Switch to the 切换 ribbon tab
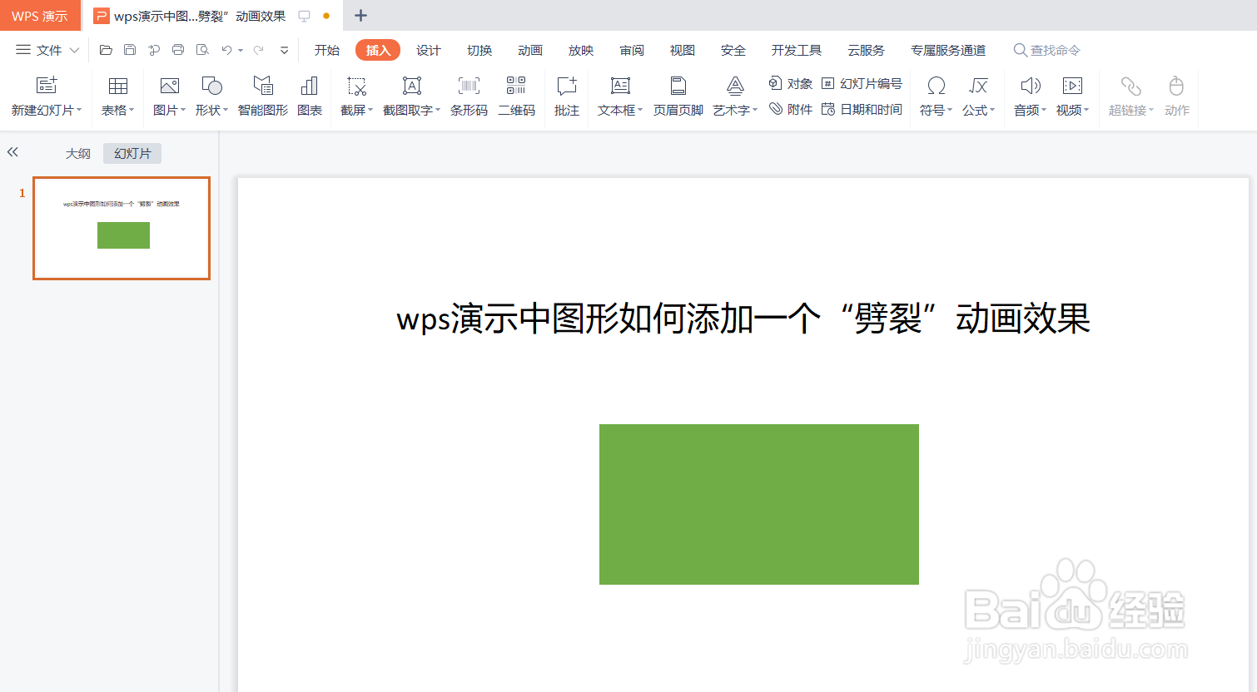 (x=479, y=50)
